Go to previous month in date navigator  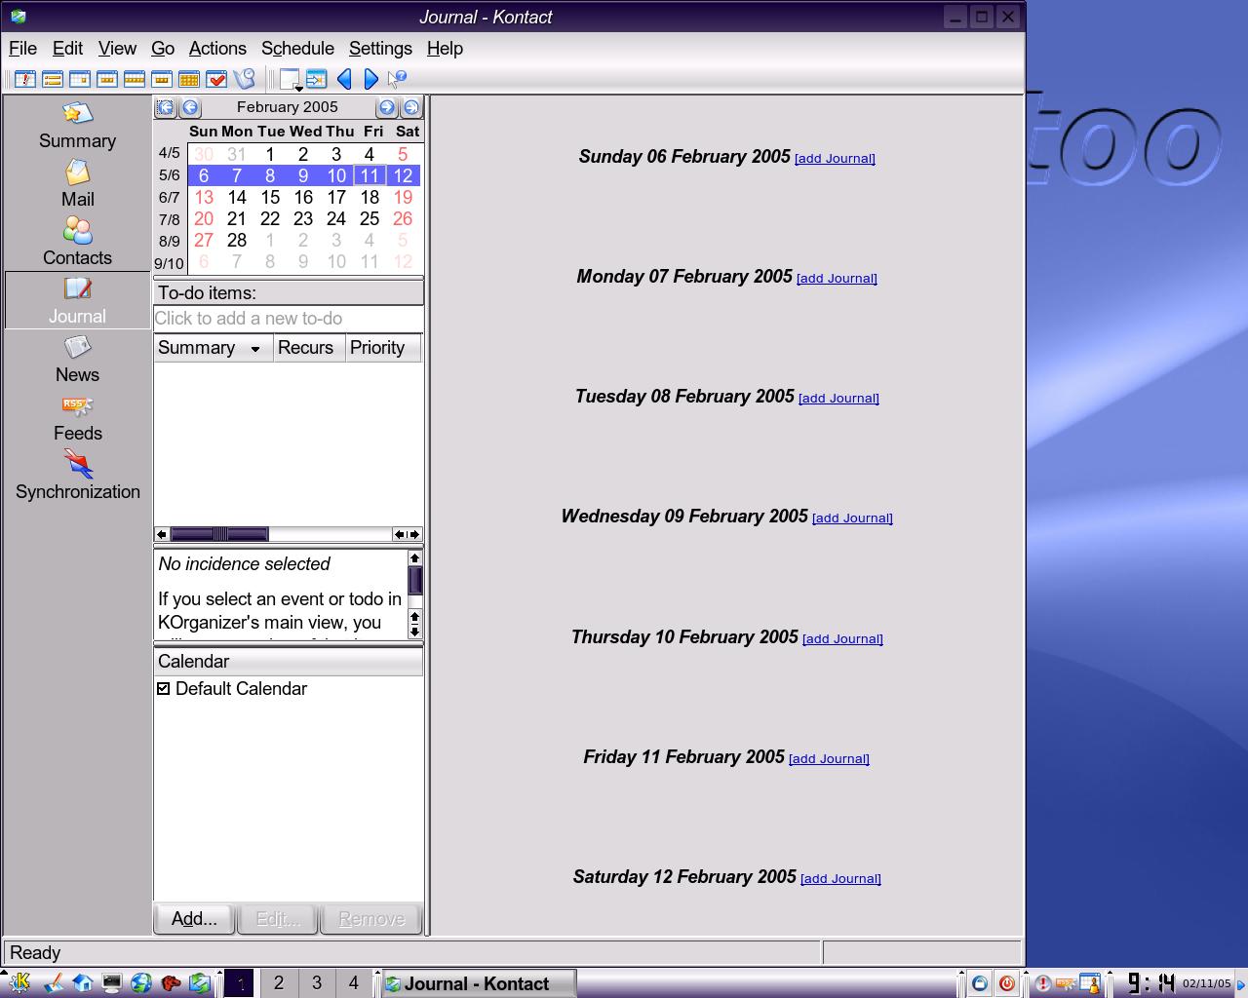click(190, 107)
